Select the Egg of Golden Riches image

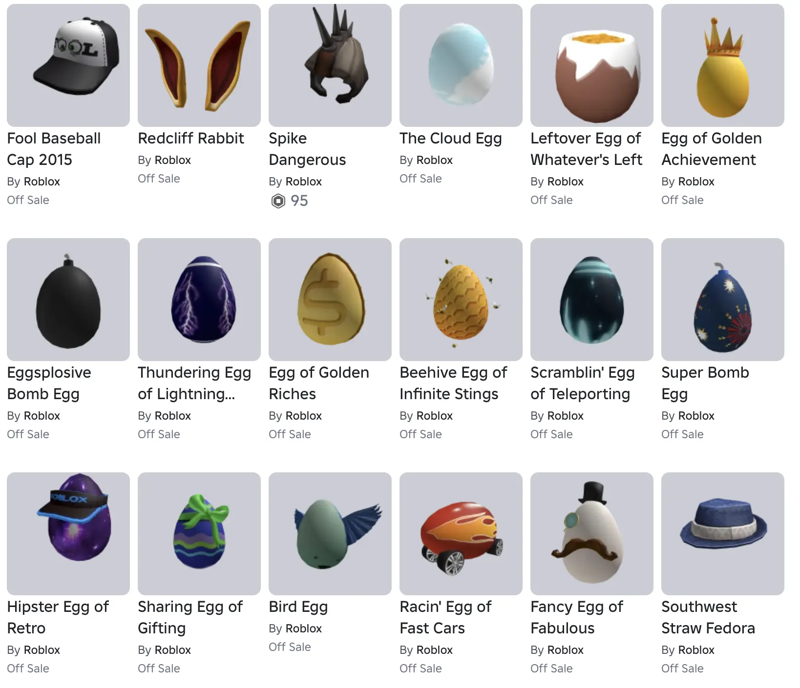(330, 300)
